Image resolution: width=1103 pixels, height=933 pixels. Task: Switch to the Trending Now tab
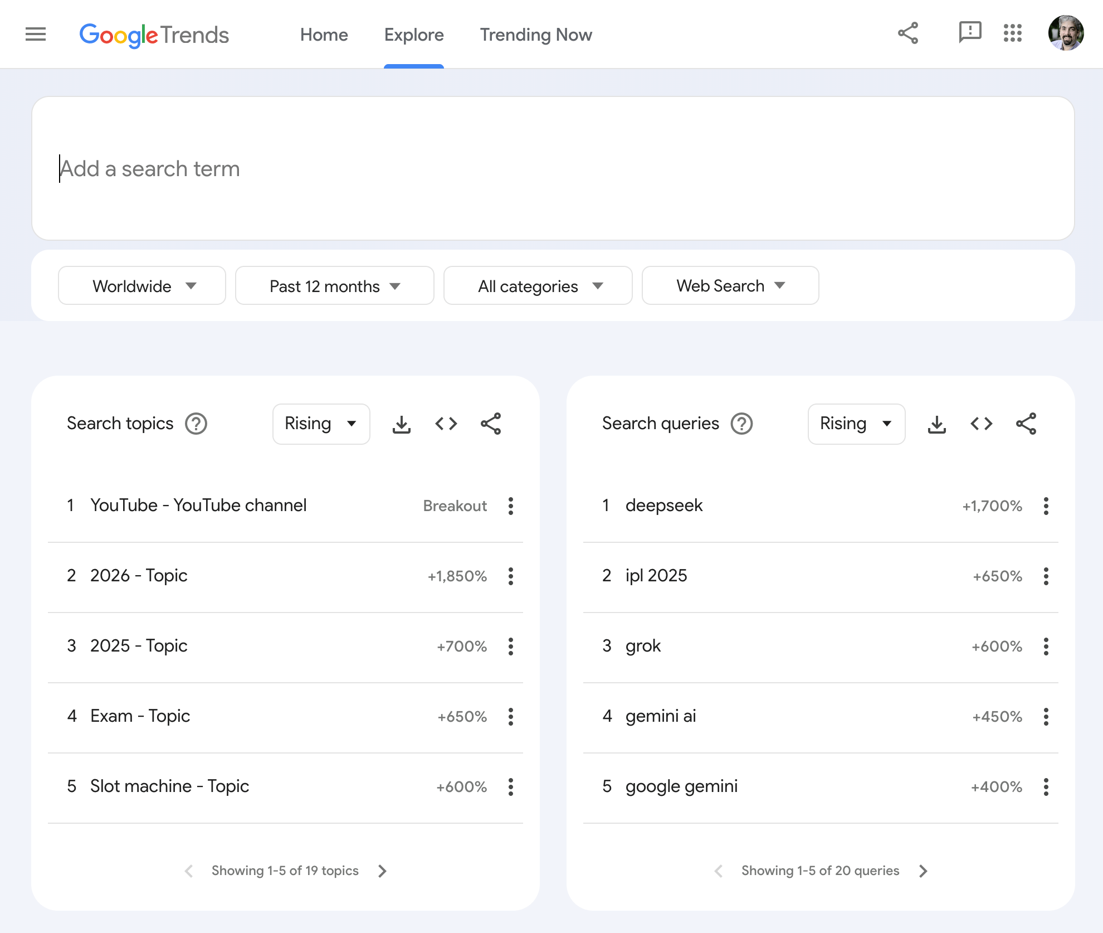[x=536, y=35]
